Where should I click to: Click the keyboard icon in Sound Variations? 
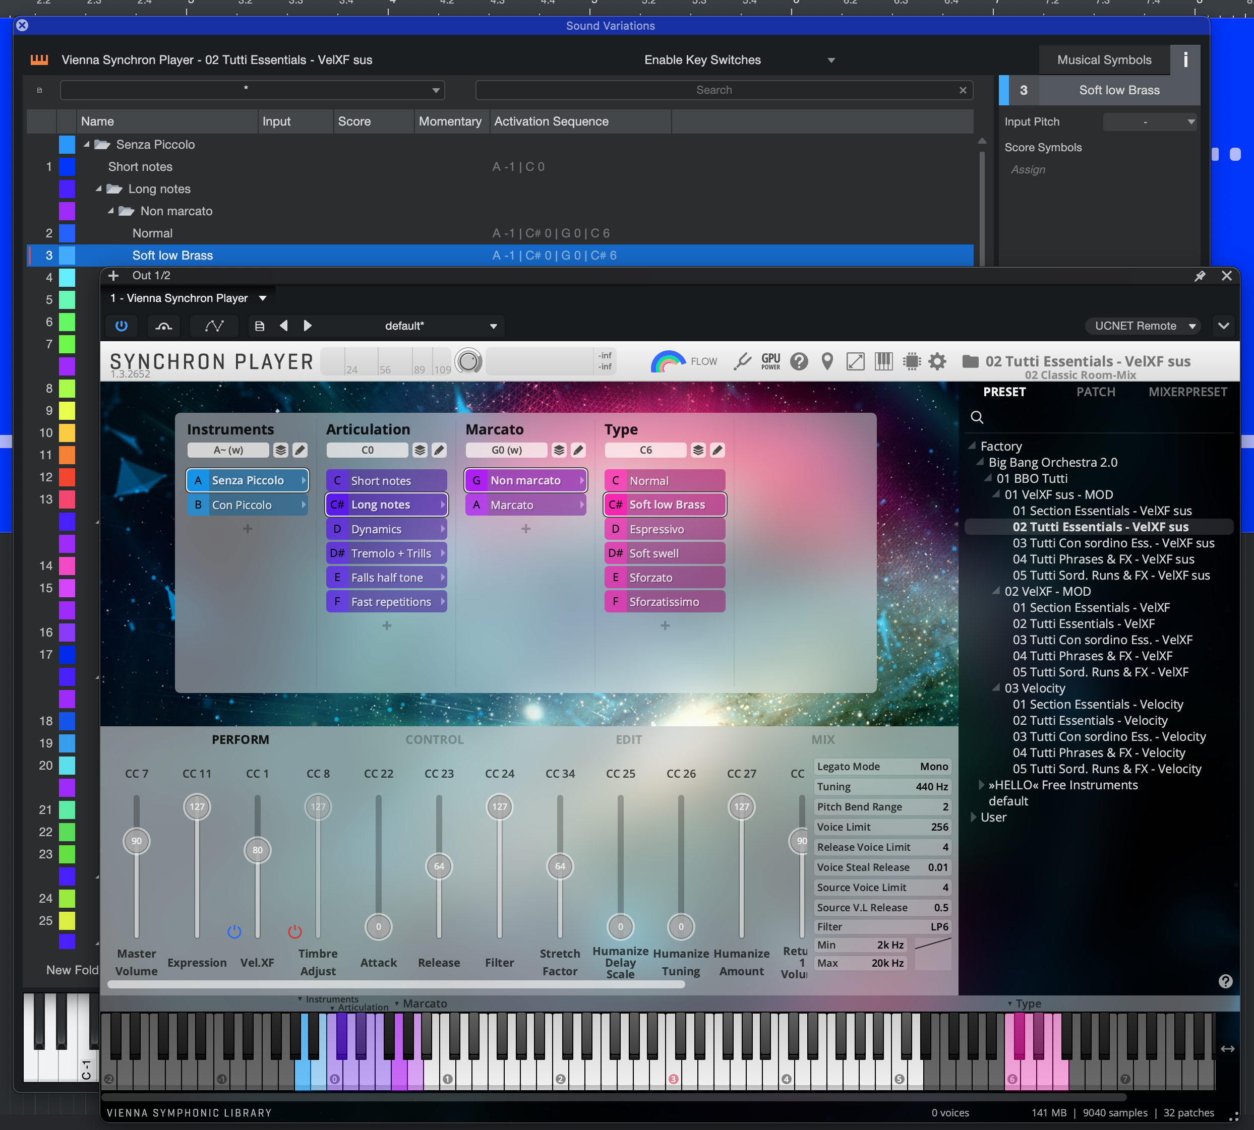pyautogui.click(x=39, y=59)
